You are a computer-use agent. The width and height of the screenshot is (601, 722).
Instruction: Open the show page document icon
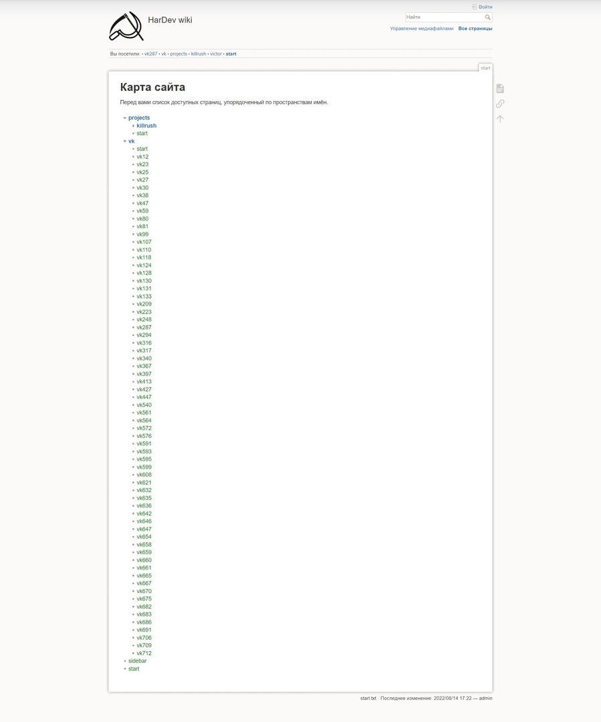(500, 88)
